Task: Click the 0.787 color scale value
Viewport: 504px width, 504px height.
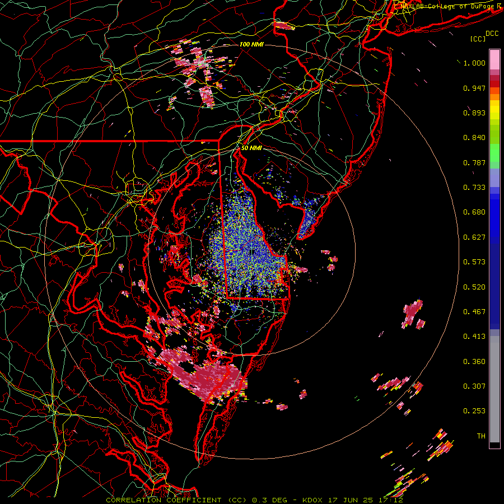Action: pos(474,162)
